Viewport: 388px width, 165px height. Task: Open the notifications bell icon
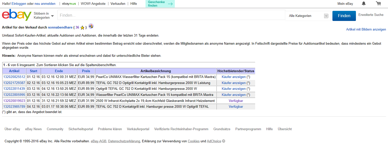tap(364, 4)
